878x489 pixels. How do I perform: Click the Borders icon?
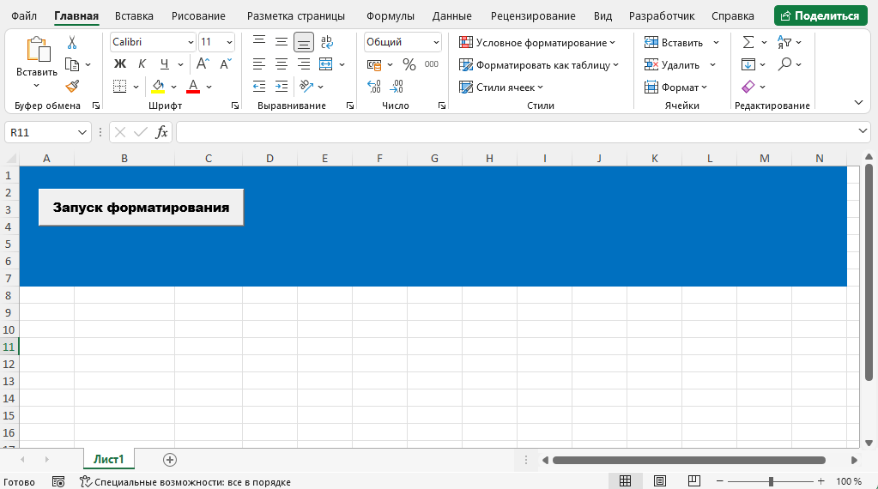point(120,86)
